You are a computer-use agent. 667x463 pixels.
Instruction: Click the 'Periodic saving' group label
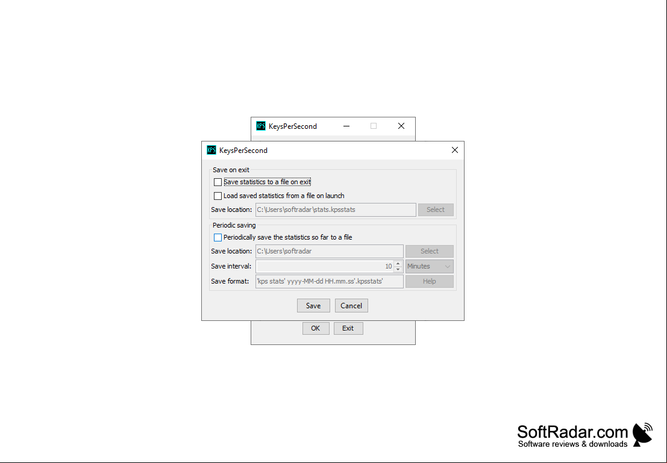[x=234, y=225]
